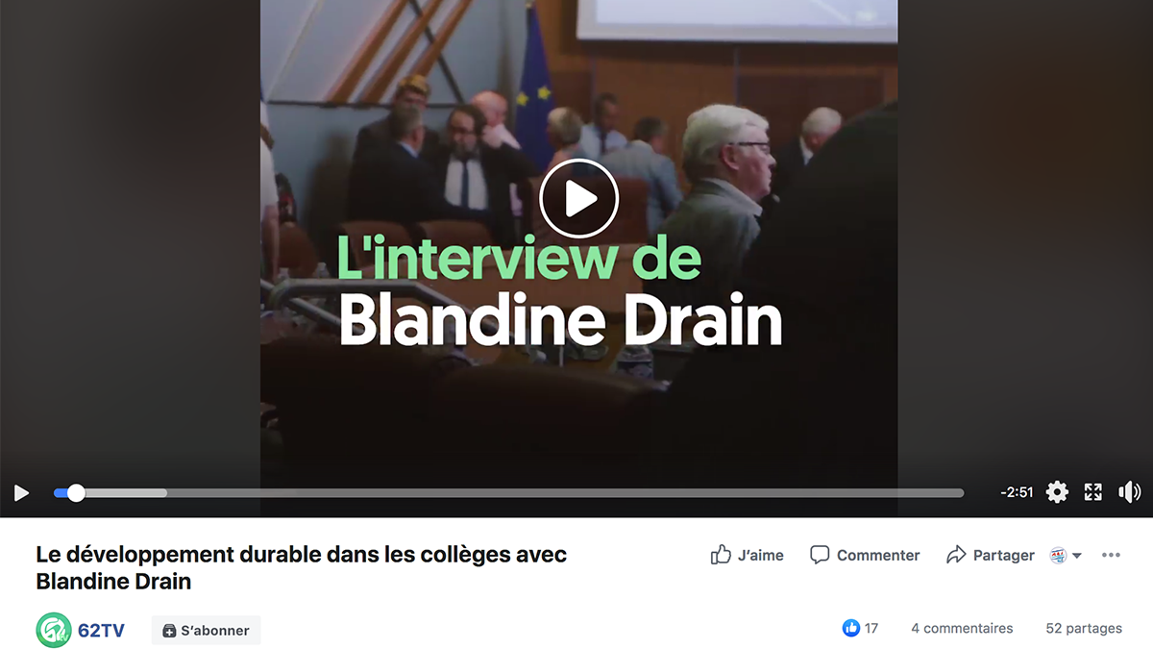The height and width of the screenshot is (649, 1153).
Task: Click the video title about Blandine Drain
Action: coord(302,567)
